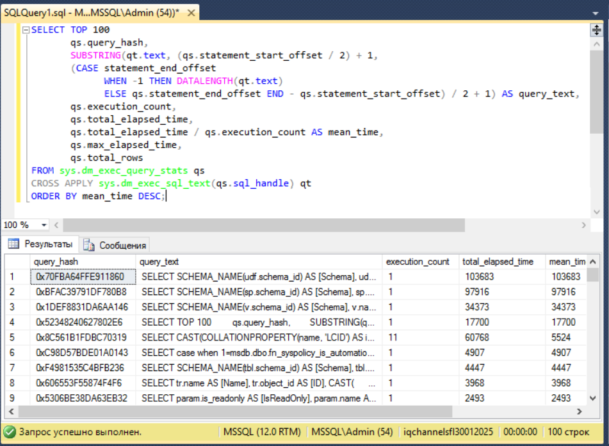Click results grid horizontal scroll right arrow
The image size is (609, 446).
point(579,411)
